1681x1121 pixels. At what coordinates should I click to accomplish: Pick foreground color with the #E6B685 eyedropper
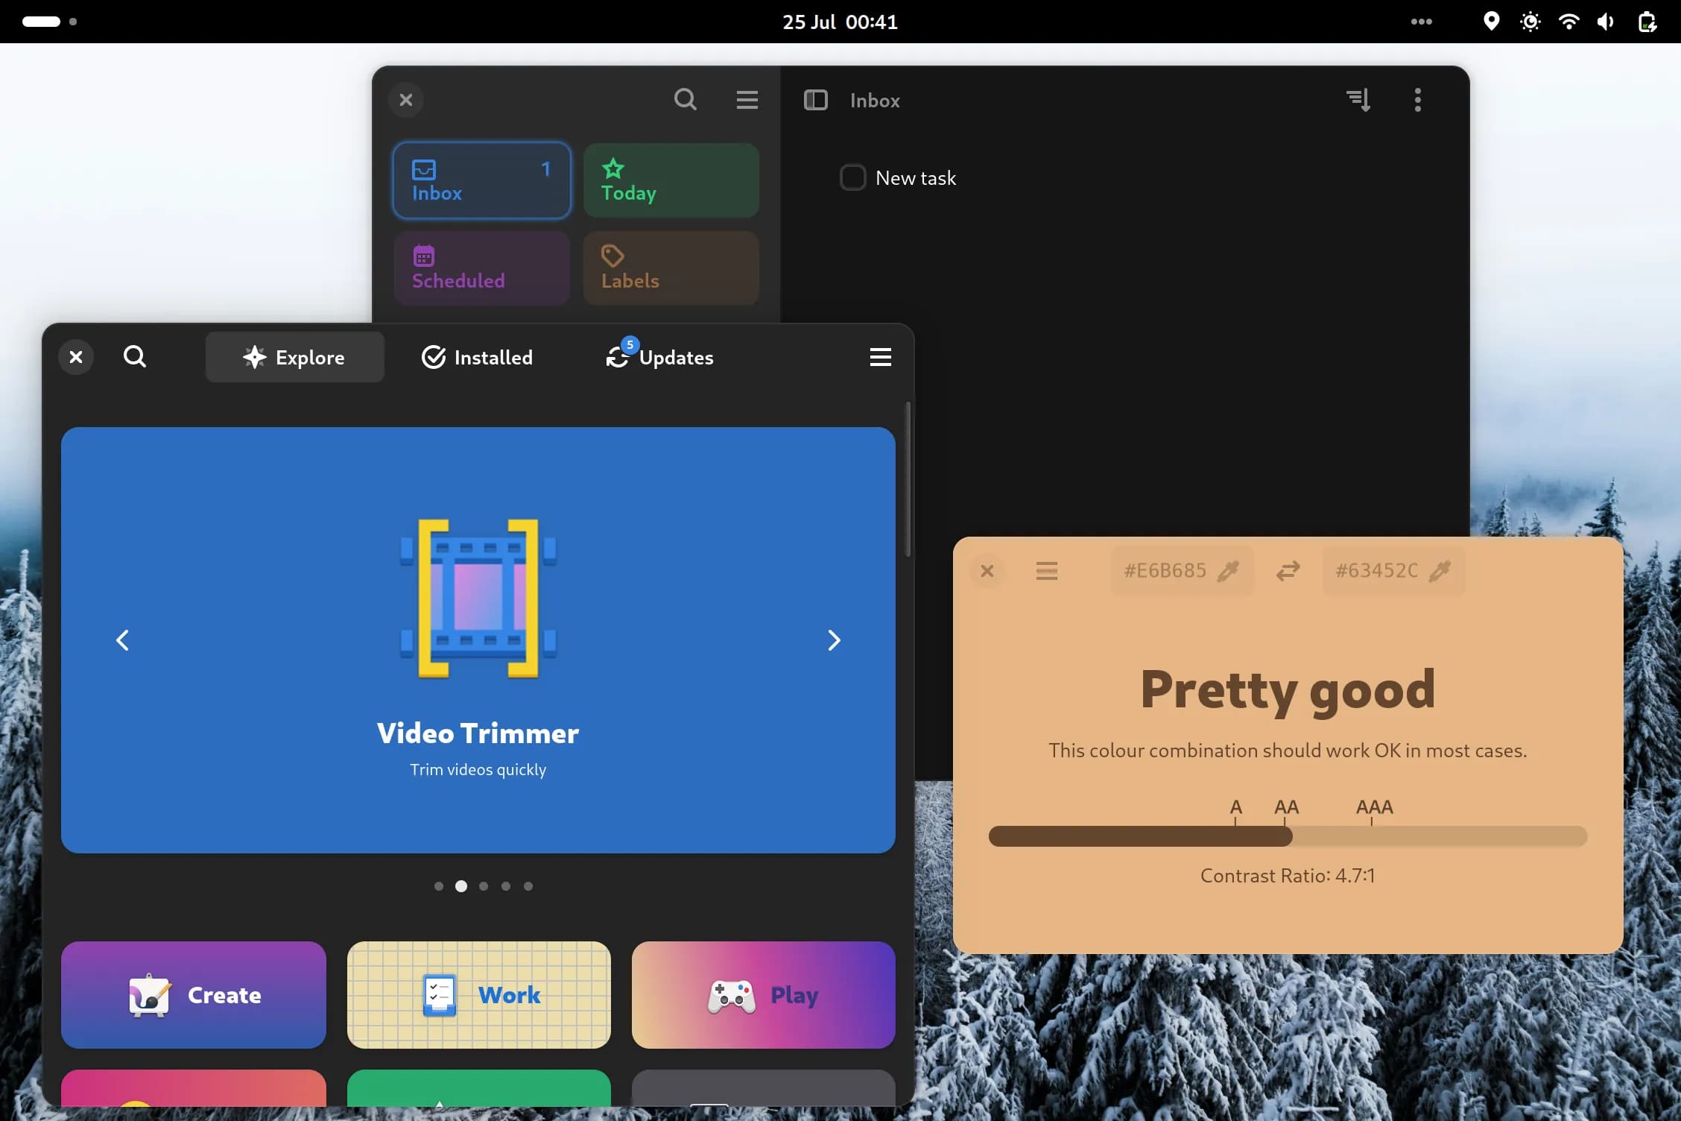pyautogui.click(x=1228, y=571)
